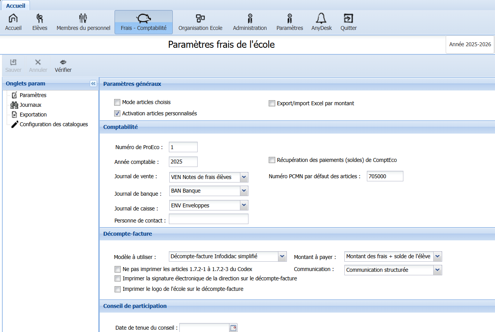495x332 pixels.
Task: Enable Mode articles choisis checkbox
Action: [117, 103]
